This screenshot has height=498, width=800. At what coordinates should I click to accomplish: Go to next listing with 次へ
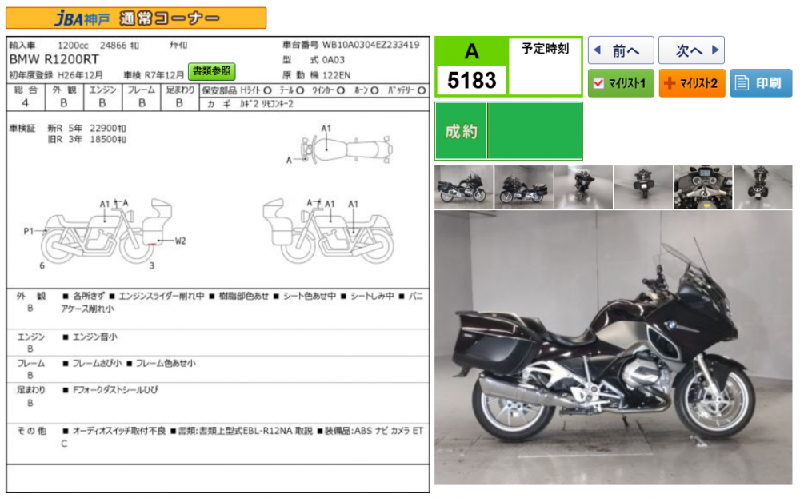click(690, 50)
